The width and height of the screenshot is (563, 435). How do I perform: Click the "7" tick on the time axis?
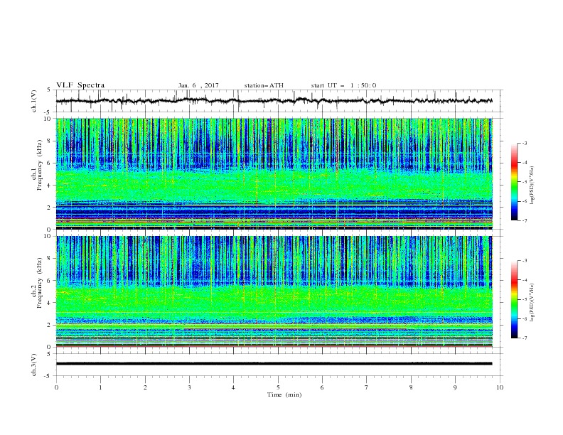(x=367, y=387)
